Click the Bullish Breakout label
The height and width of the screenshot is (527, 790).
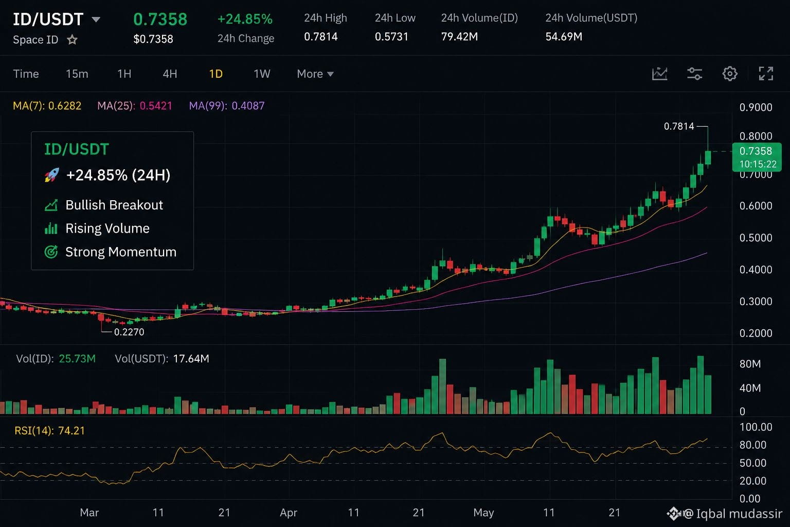[114, 205]
